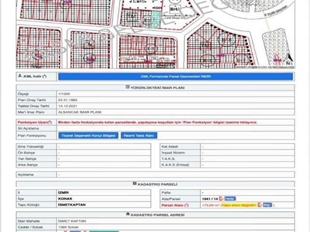310x232 pixels.
Task: Select the Tapu Kütüğü value İSMETKAPTAN
Action: [x=72, y=205]
